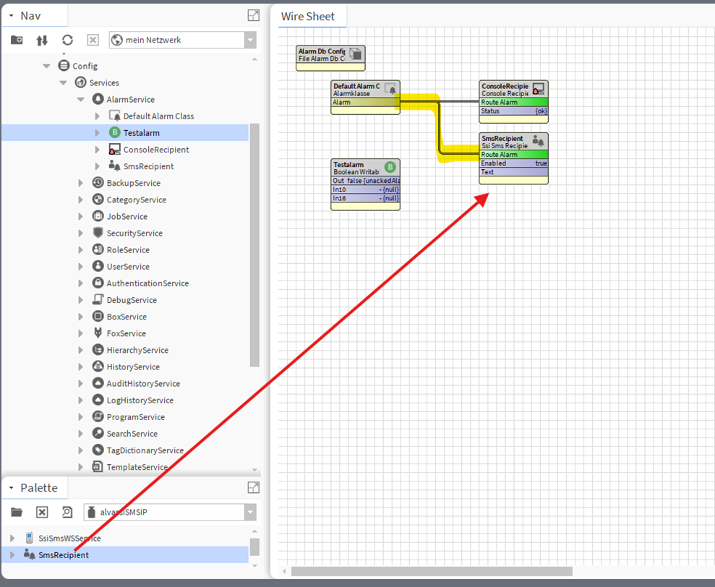Open the alvasiSMSIP palette dropdown
The width and height of the screenshot is (715, 587).
click(x=250, y=513)
